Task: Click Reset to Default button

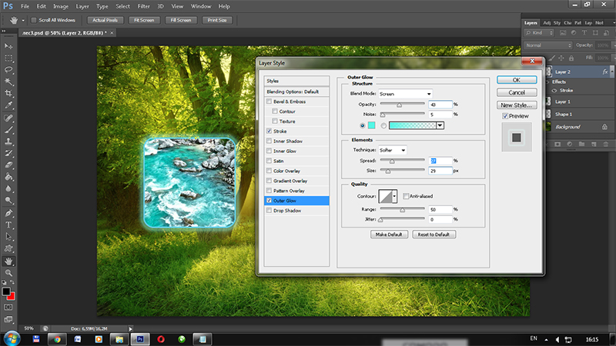Action: point(434,235)
